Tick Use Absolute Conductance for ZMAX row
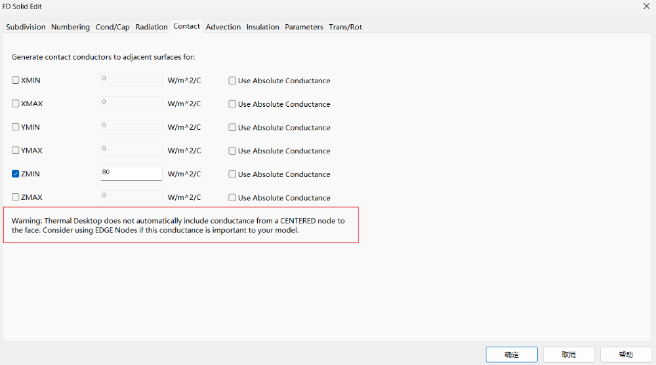656x365 pixels. 232,197
